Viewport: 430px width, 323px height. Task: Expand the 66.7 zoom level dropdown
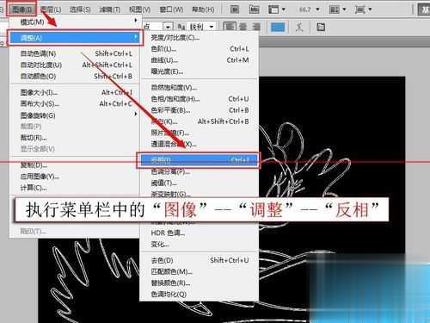(317, 9)
